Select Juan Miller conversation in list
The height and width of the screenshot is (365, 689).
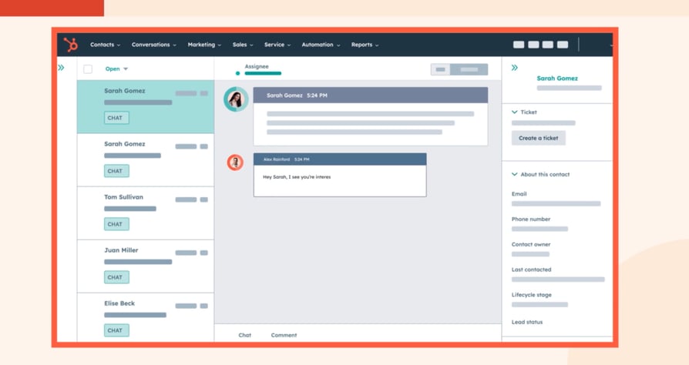coord(146,266)
